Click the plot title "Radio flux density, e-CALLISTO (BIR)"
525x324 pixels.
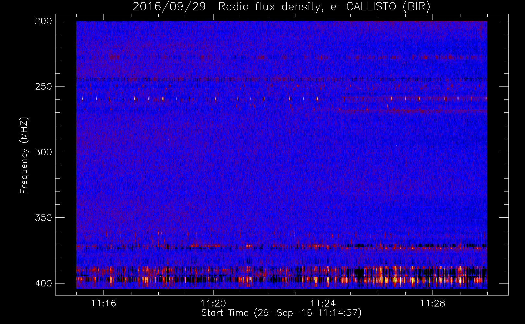[x=324, y=7]
